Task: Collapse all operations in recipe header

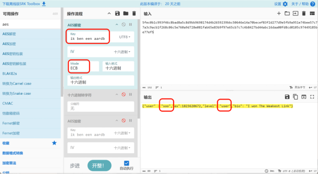Action: 109,14
